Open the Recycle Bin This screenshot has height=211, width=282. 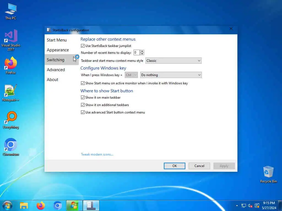click(x=268, y=174)
